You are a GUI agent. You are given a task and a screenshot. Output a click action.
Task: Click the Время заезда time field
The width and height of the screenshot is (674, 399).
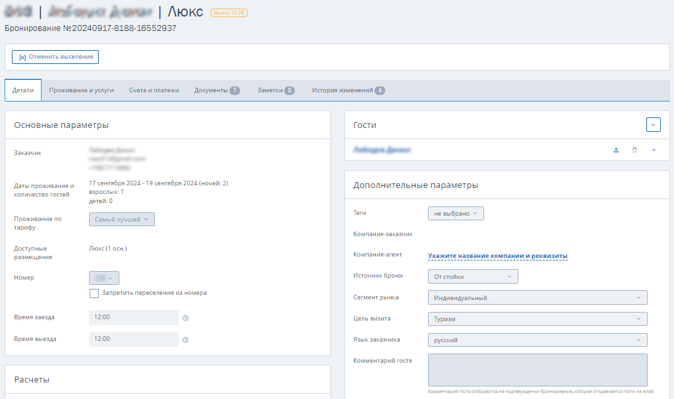pyautogui.click(x=134, y=317)
